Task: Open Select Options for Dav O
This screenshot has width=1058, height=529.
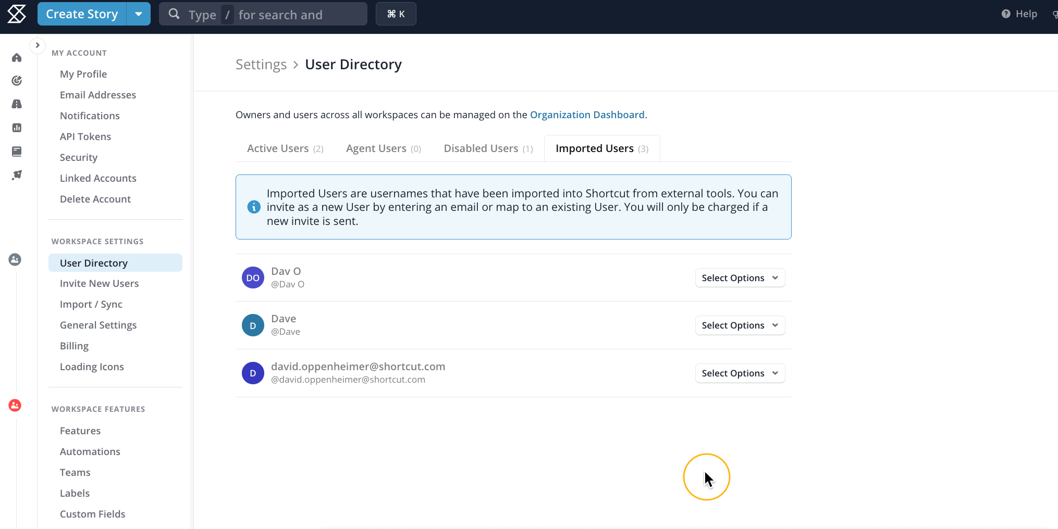Action: tap(740, 278)
